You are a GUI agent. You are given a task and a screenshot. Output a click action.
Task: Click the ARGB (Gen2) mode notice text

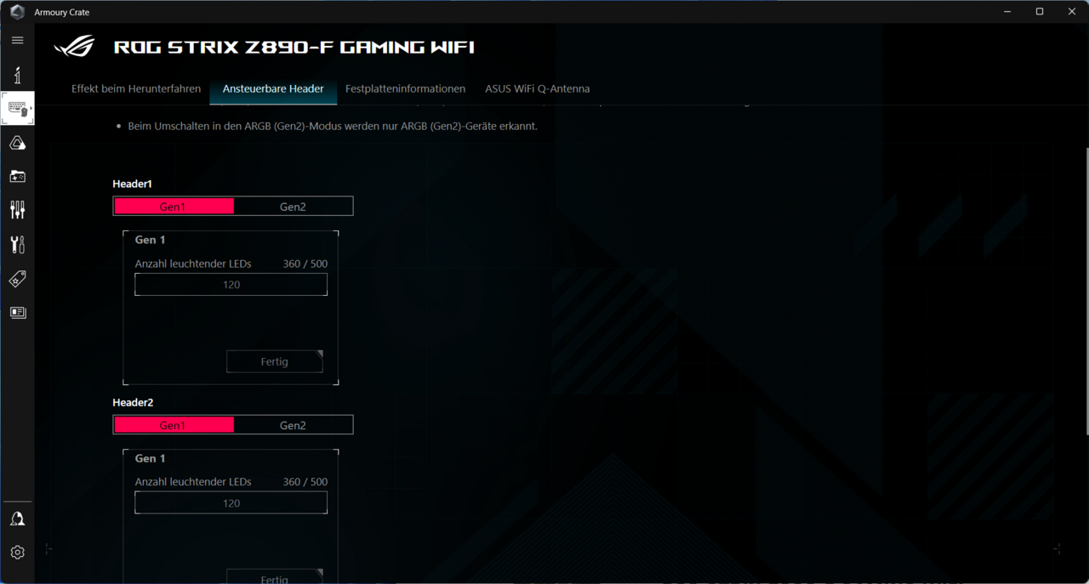(x=333, y=126)
